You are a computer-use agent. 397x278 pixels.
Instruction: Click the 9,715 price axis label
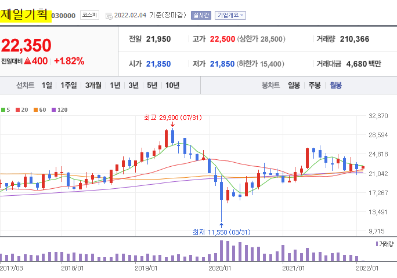pos(377,231)
